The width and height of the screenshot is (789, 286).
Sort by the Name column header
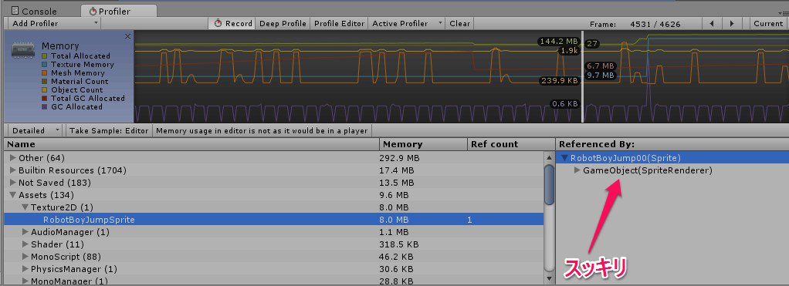point(191,144)
